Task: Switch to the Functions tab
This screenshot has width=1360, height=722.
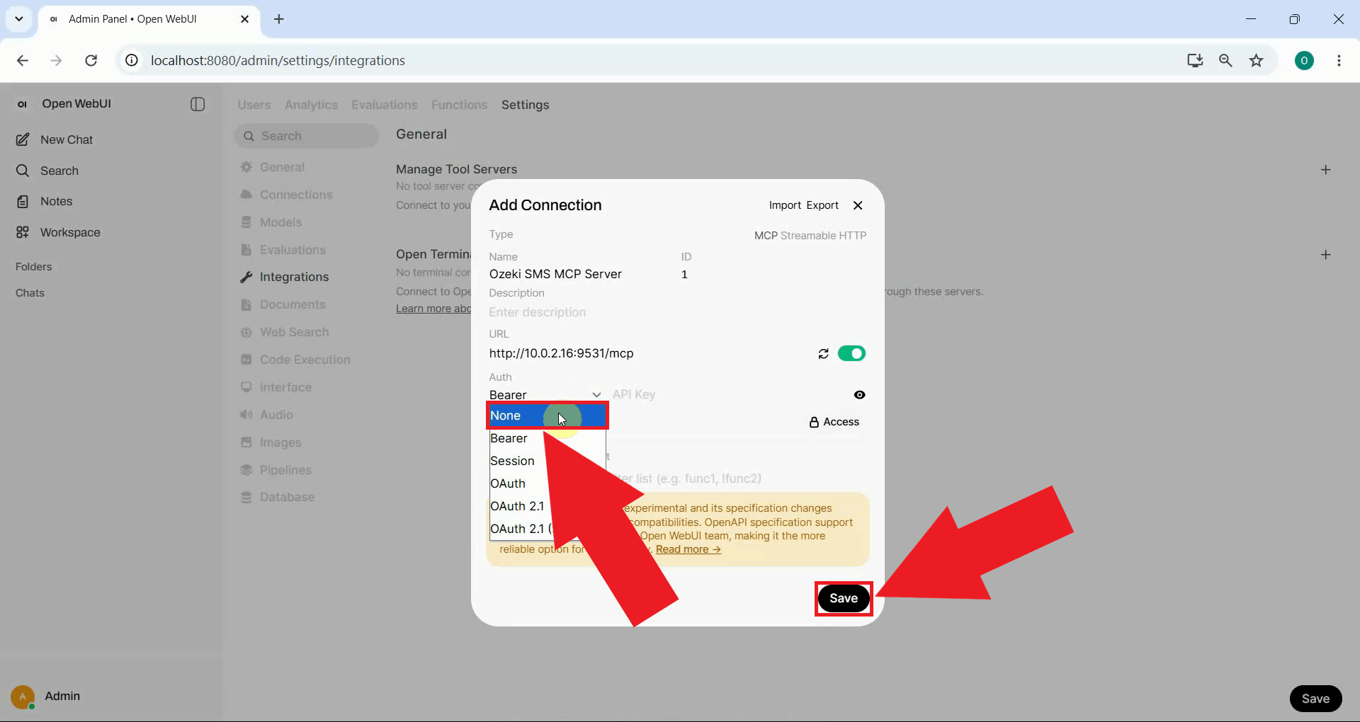Action: click(459, 105)
